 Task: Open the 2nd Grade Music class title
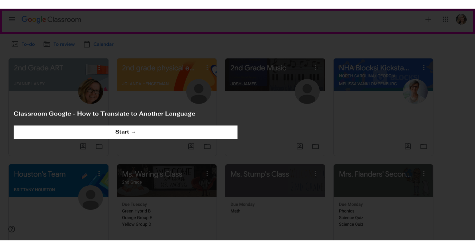coord(258,68)
